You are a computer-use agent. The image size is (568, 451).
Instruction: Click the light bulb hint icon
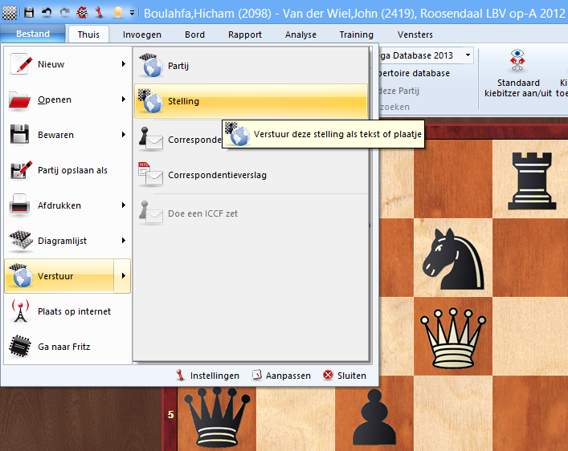117,13
